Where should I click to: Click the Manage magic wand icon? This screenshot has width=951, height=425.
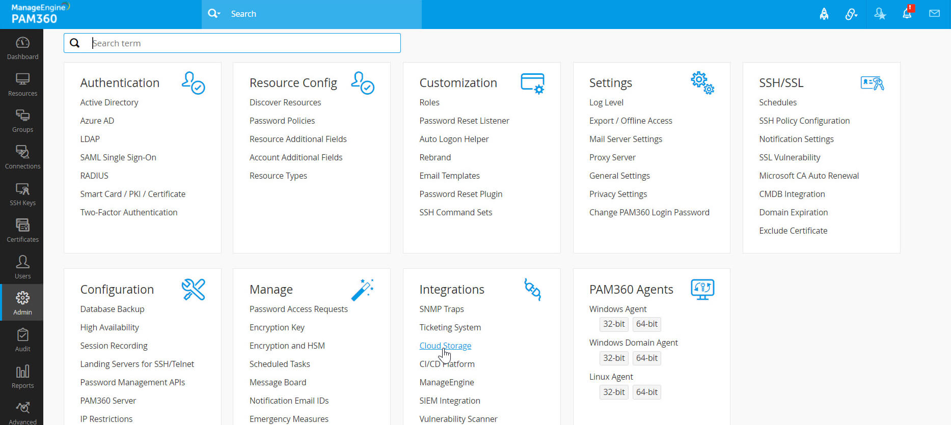pyautogui.click(x=363, y=290)
